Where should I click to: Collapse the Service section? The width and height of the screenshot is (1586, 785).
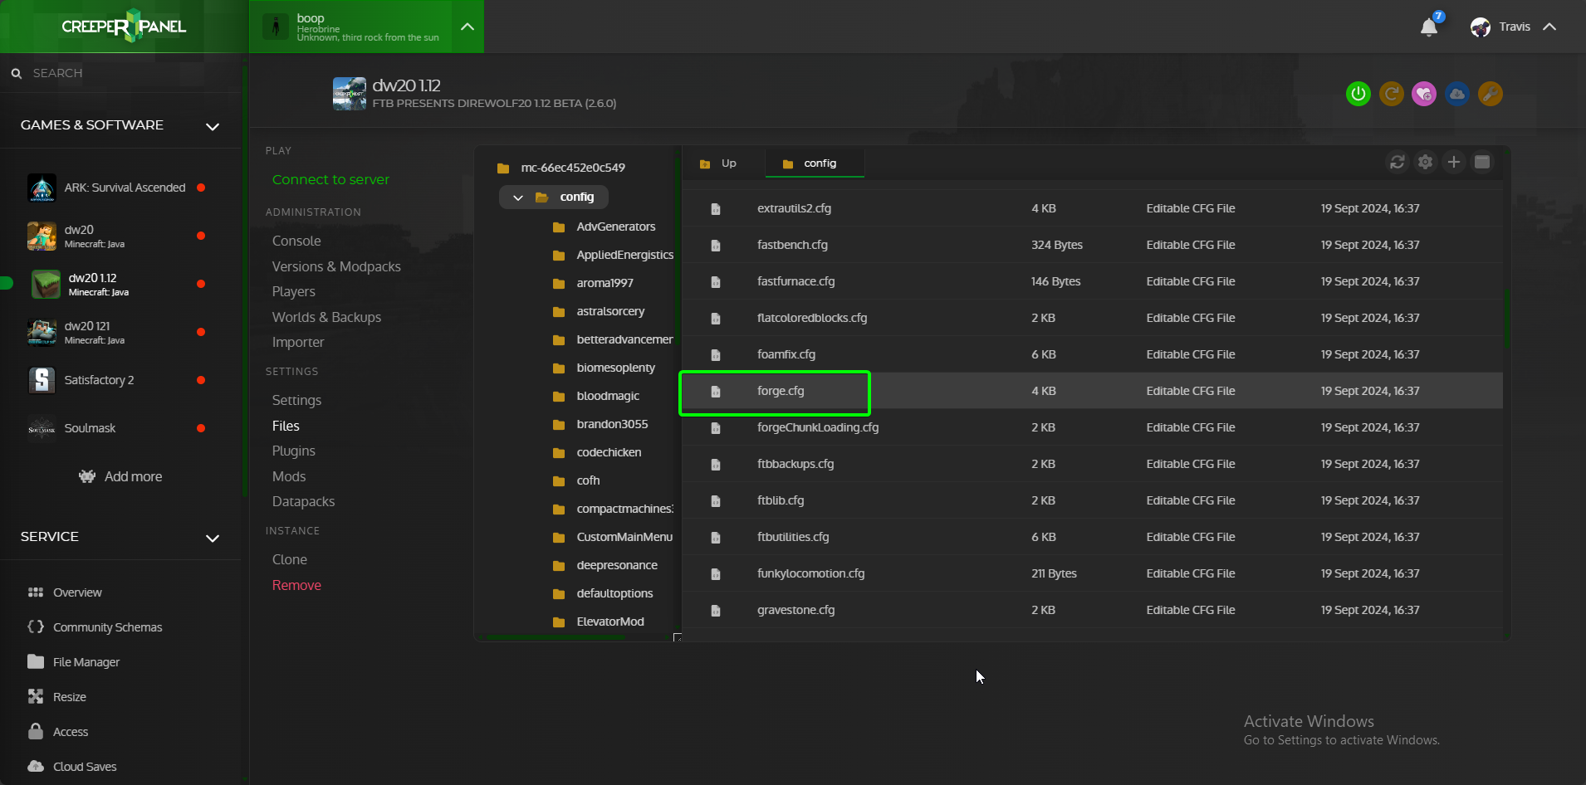[213, 538]
